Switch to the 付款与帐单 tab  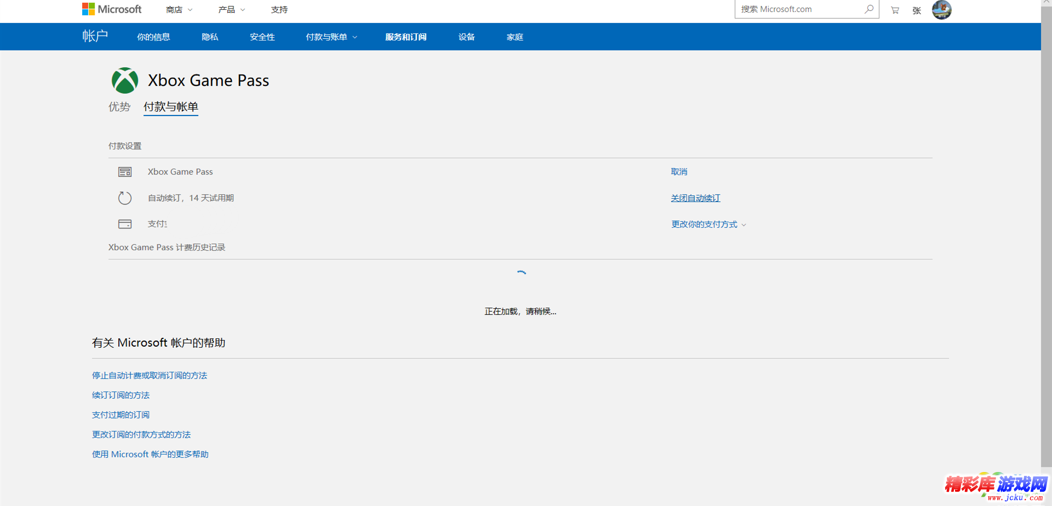[171, 107]
